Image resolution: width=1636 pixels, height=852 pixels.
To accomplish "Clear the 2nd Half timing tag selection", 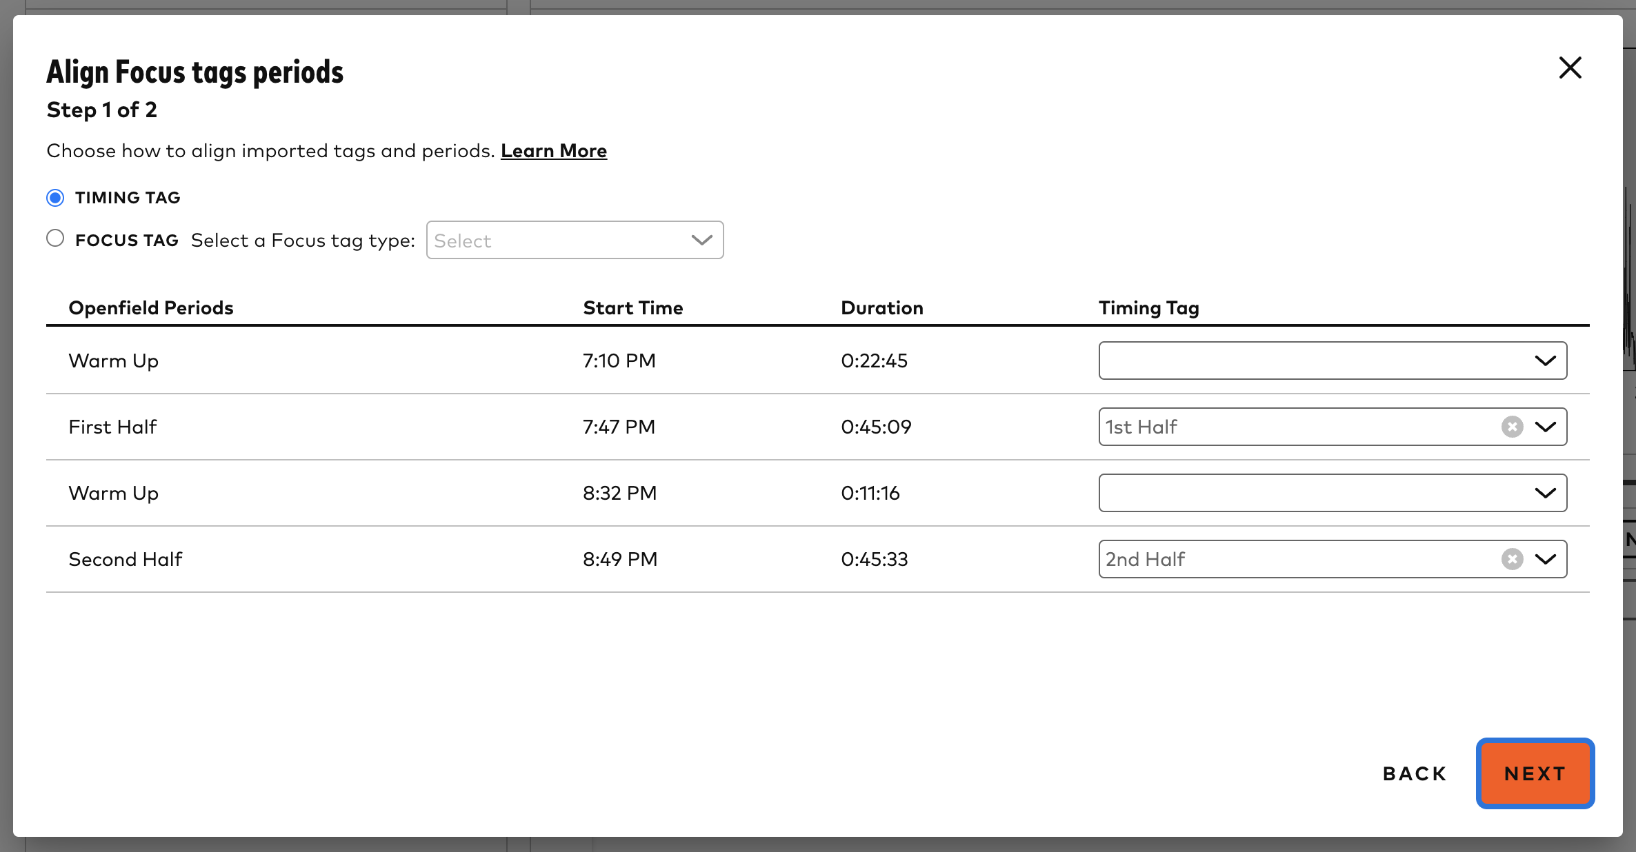I will [x=1512, y=559].
